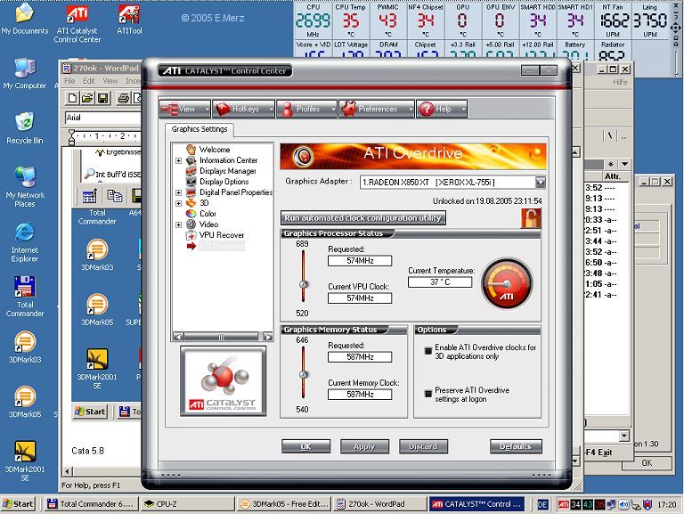Click the Current Temperature 37 °C field
The width and height of the screenshot is (684, 514).
[x=440, y=282]
